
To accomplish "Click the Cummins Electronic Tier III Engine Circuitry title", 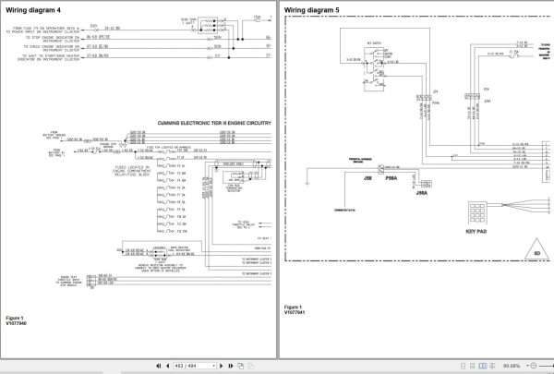I will click(214, 123).
